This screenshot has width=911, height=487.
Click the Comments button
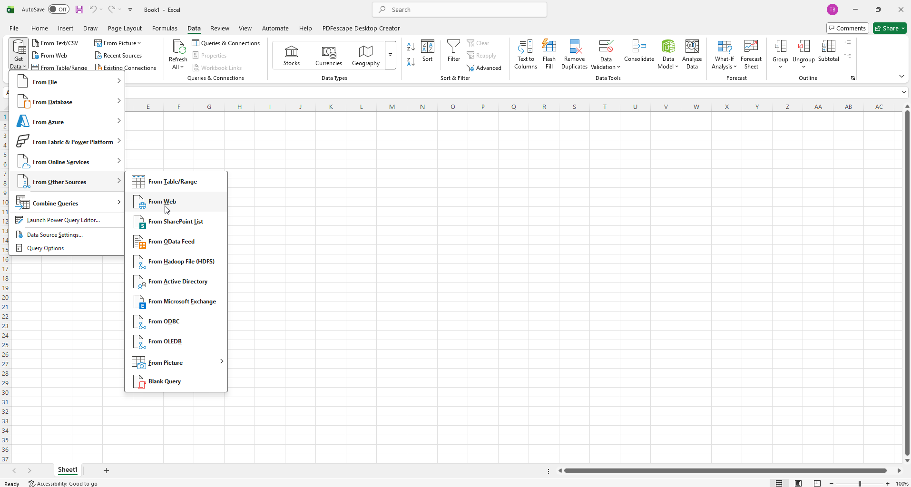847,28
